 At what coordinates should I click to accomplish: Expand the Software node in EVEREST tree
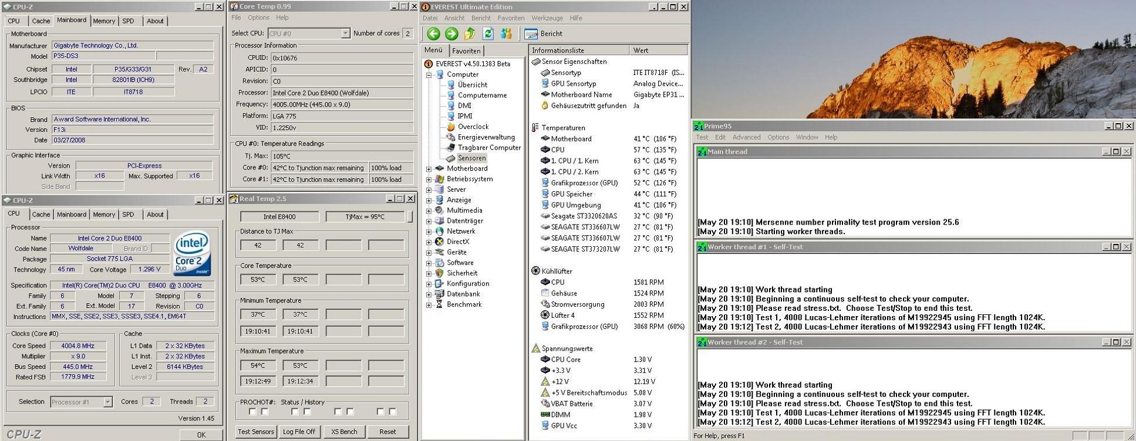[429, 263]
